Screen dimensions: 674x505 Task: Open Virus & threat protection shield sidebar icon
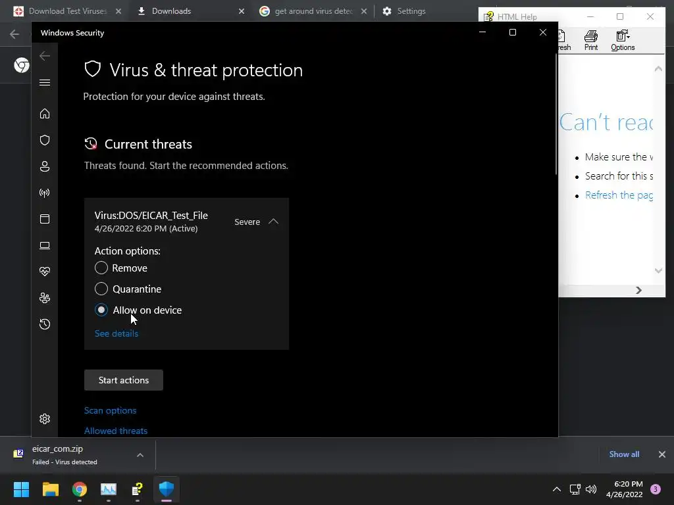tap(45, 140)
